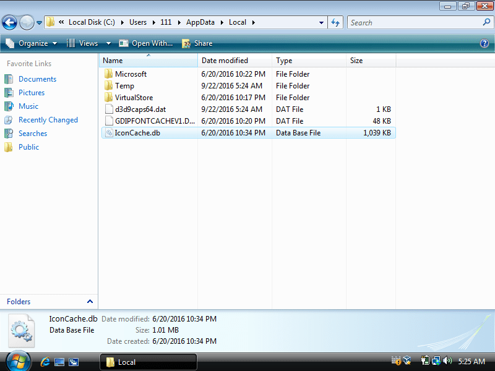Open the VirtualBox system tray icon
495x371 pixels.
click(x=407, y=360)
